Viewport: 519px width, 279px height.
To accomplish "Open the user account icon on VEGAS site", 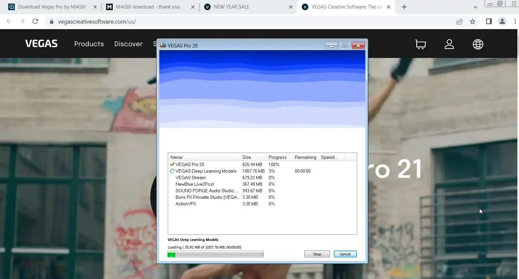I will coord(449,44).
